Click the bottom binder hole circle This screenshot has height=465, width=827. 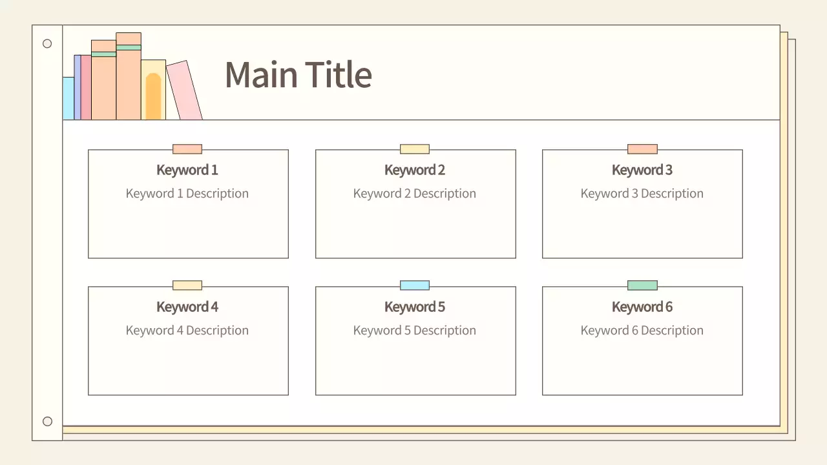click(47, 422)
